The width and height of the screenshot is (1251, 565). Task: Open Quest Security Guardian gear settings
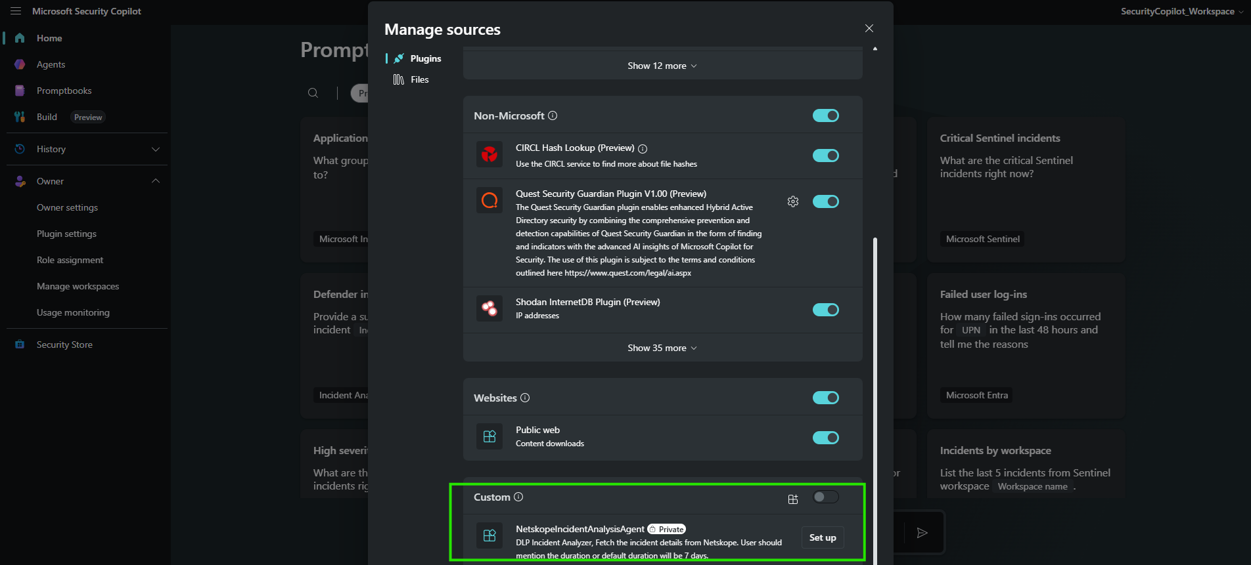(x=793, y=201)
